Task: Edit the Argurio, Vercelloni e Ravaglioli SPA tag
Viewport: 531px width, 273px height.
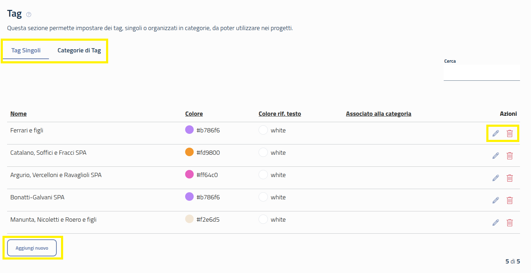Action: click(x=496, y=178)
